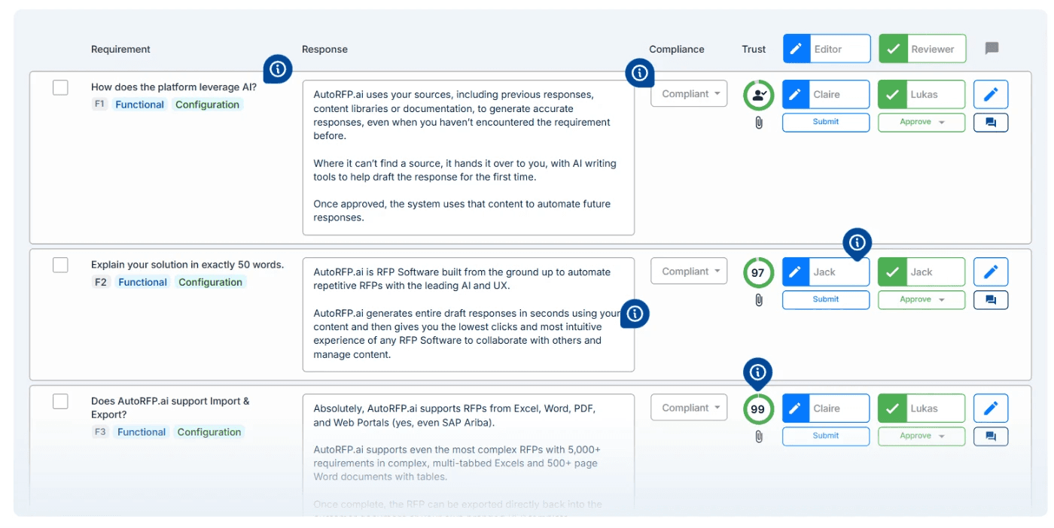Open the comment chat icon beside Lukas's approval
Image resolution: width=1054 pixels, height=528 pixels.
[x=991, y=122]
